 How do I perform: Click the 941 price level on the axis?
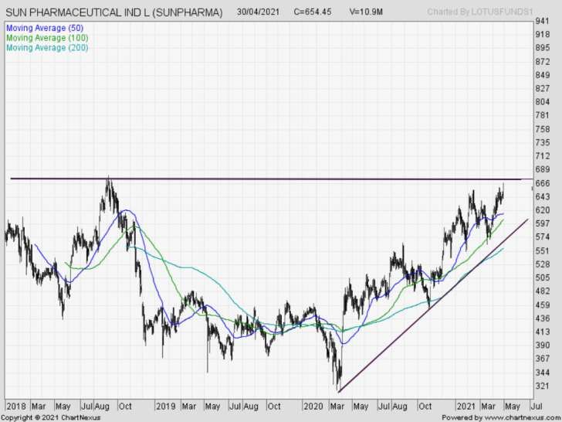pyautogui.click(x=542, y=22)
